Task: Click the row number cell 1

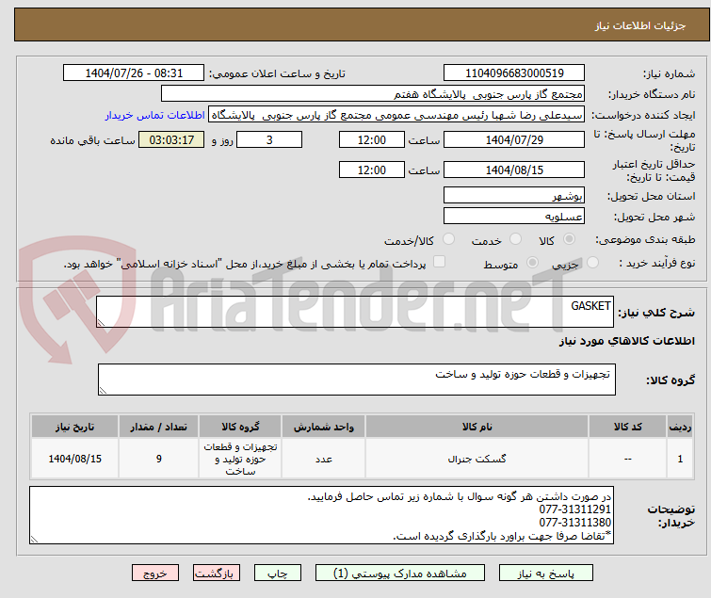Action: click(x=680, y=459)
